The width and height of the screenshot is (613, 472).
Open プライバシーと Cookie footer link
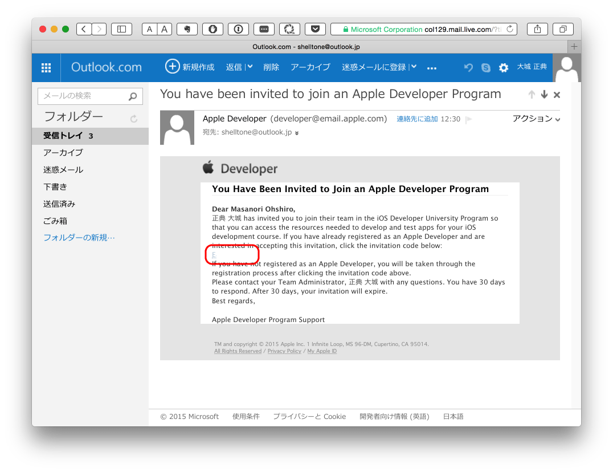(x=309, y=417)
